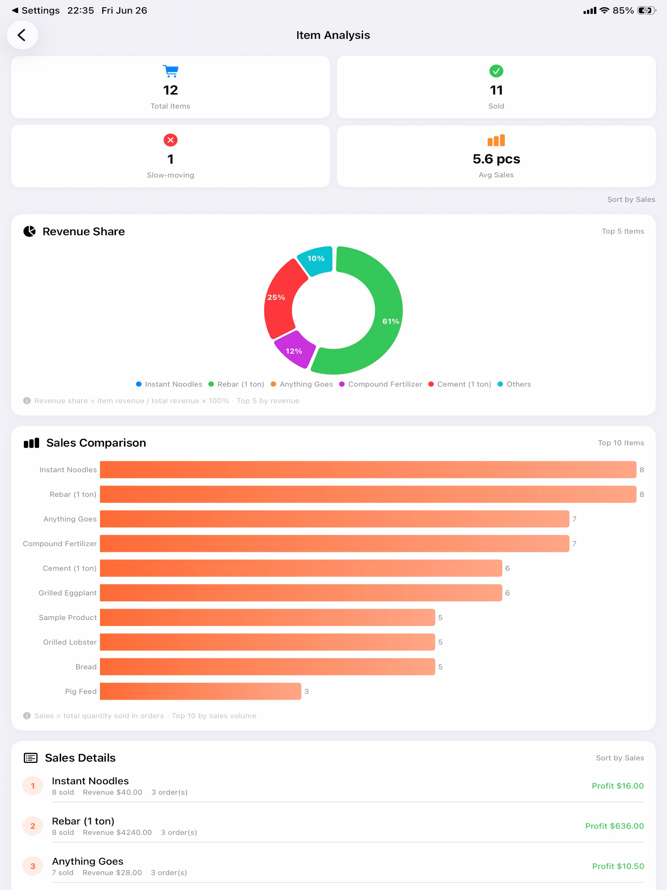Open Anything Goes sales detail row
The image size is (667, 890).
click(x=333, y=866)
